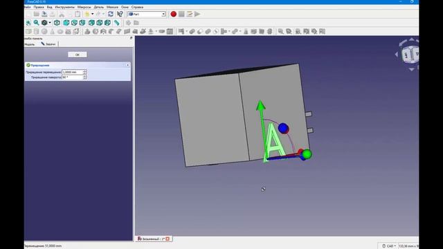Image resolution: width=443 pixels, height=249 pixels.
Task: Expand the offset tools dropdown arrow
Action: tap(156, 32)
